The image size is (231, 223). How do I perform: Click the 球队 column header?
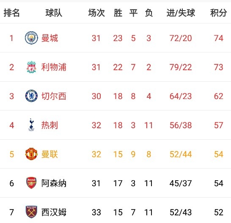tap(54, 13)
